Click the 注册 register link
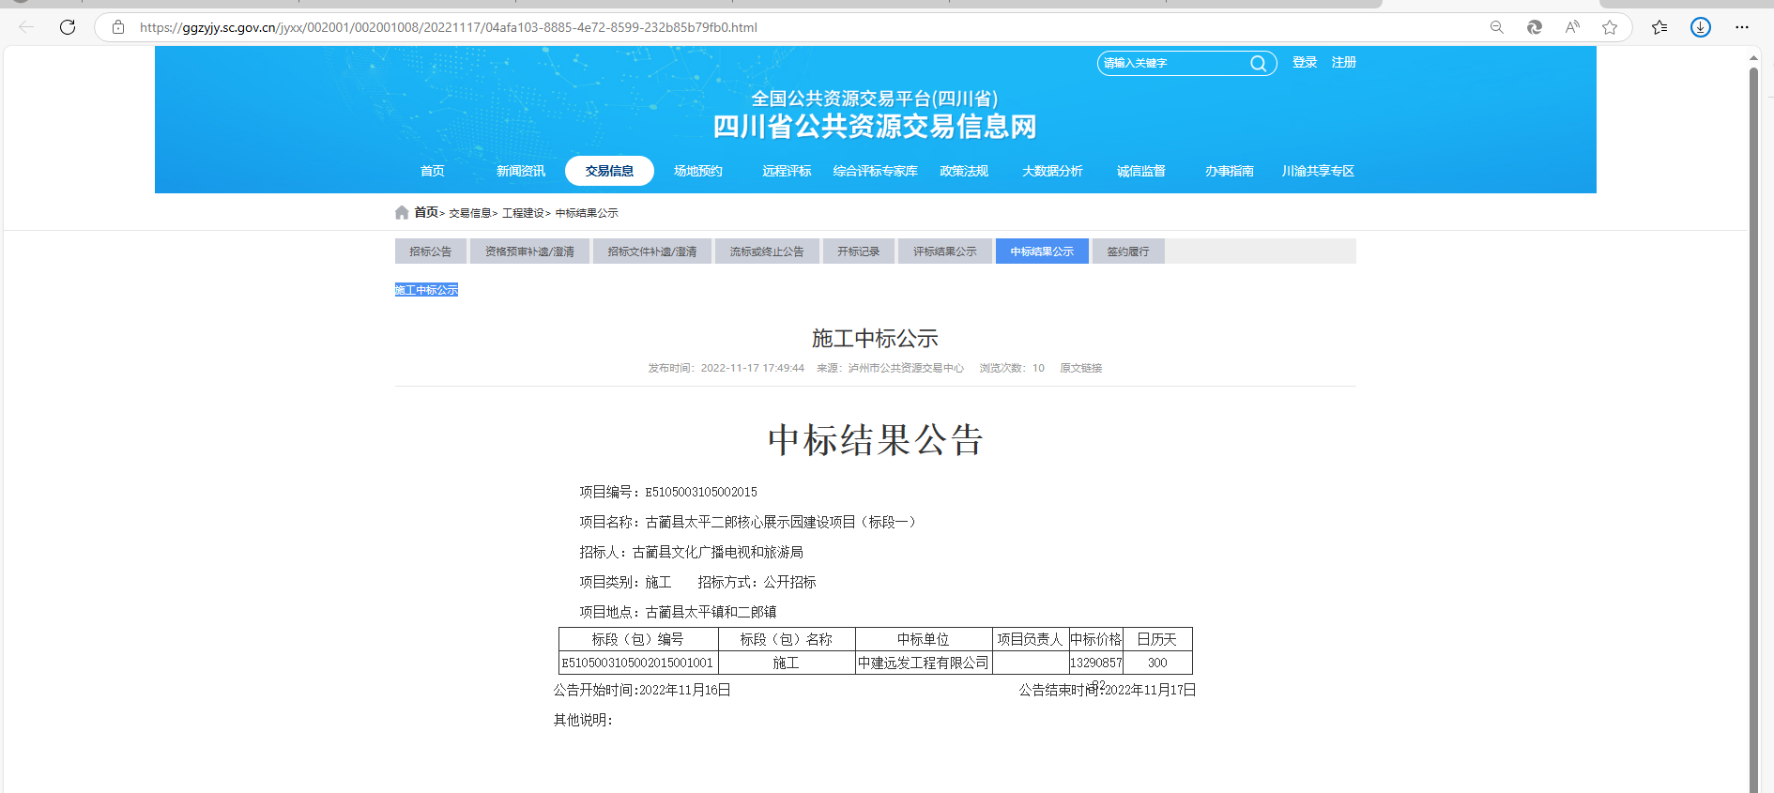This screenshot has width=1774, height=793. (x=1344, y=62)
